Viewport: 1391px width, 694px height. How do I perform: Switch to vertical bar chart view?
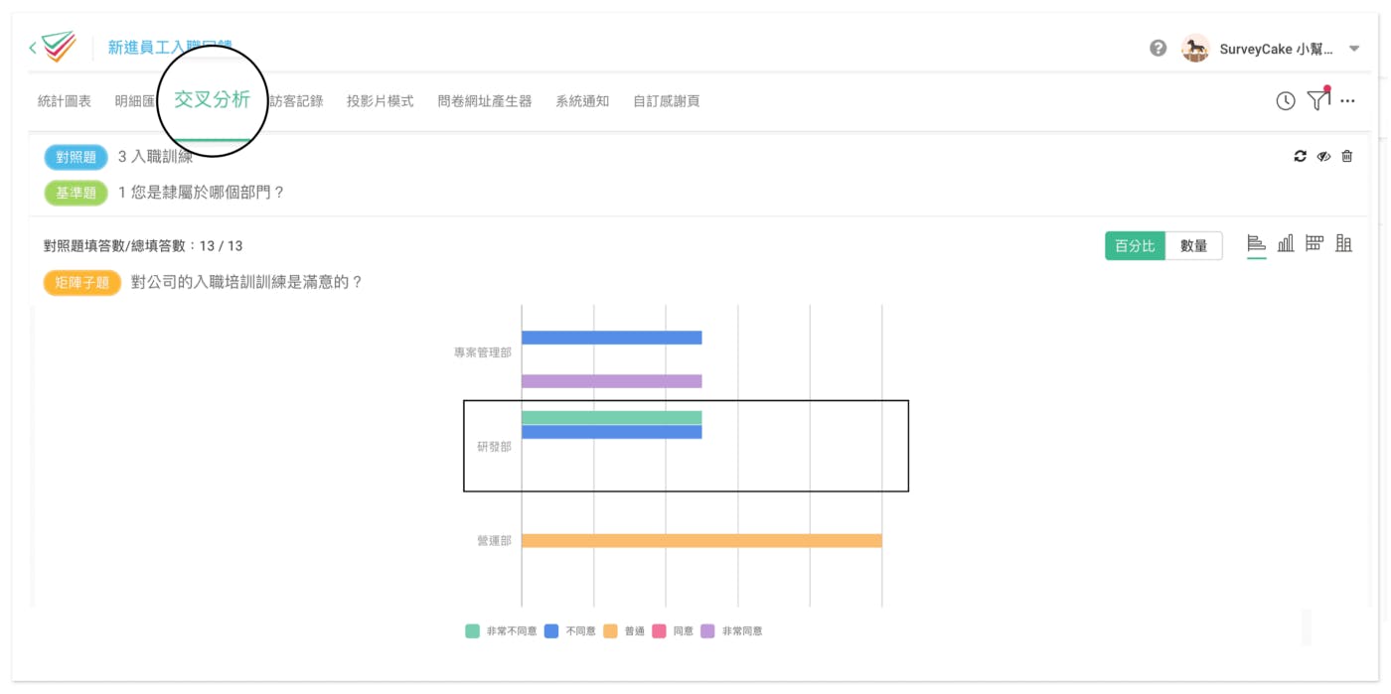click(x=1286, y=244)
